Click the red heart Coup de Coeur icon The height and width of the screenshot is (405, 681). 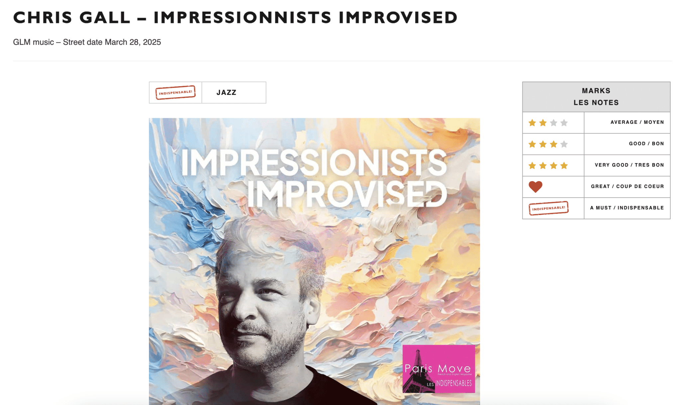[535, 187]
